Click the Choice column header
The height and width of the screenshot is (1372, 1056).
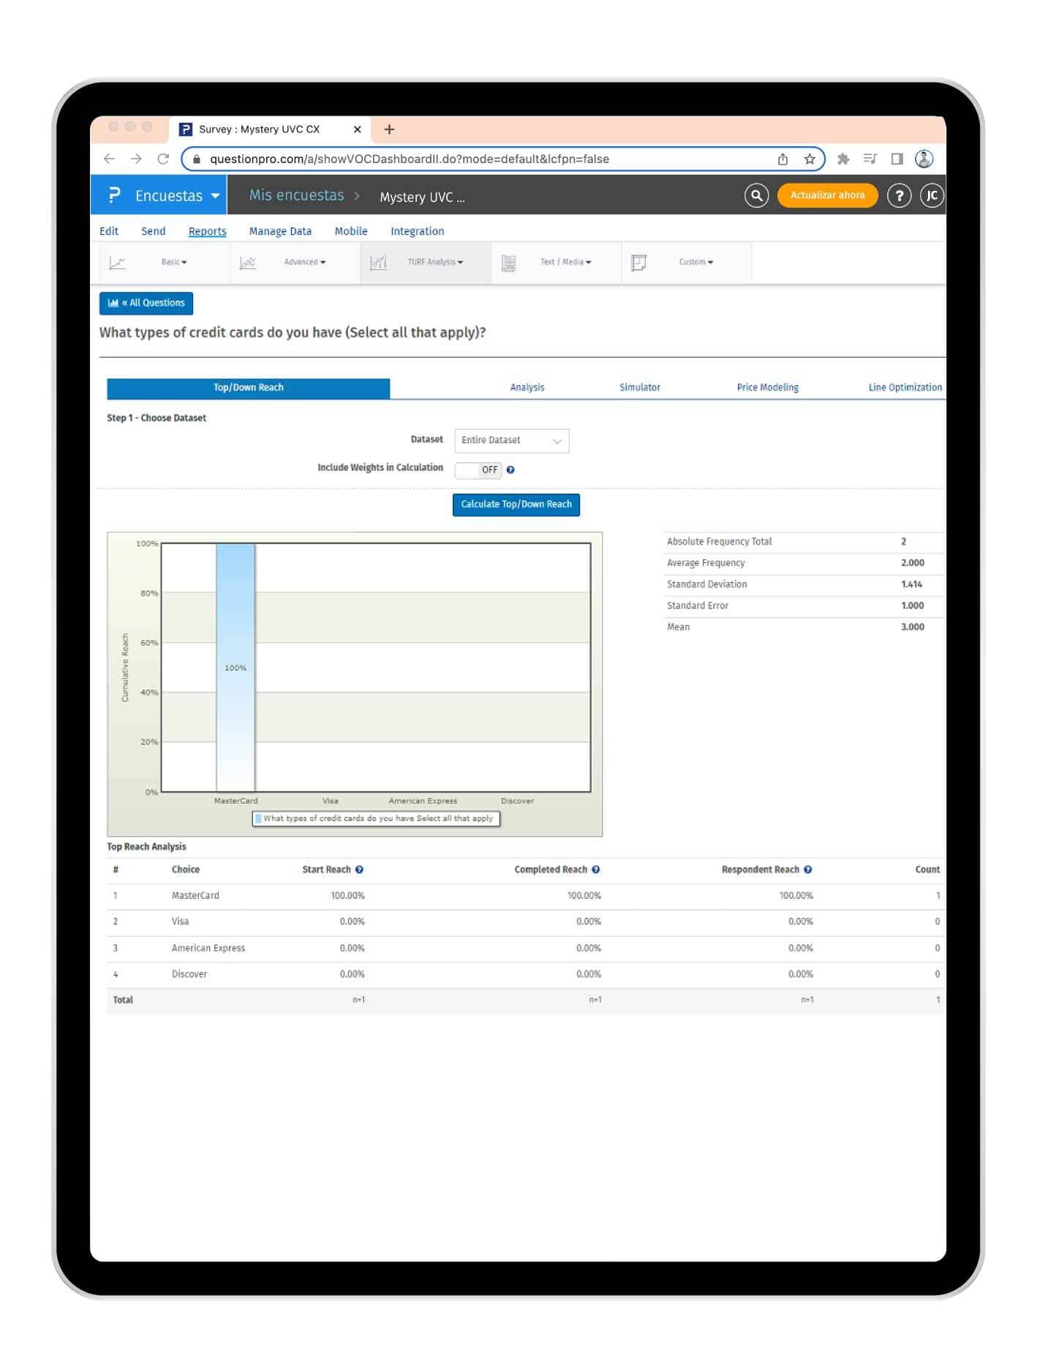pos(186,870)
